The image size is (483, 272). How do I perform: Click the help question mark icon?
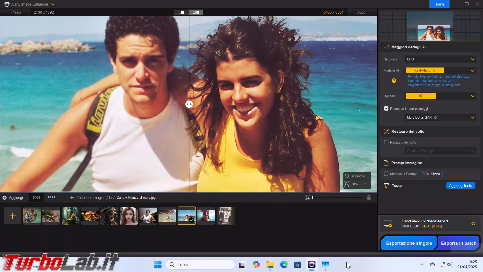(394, 81)
